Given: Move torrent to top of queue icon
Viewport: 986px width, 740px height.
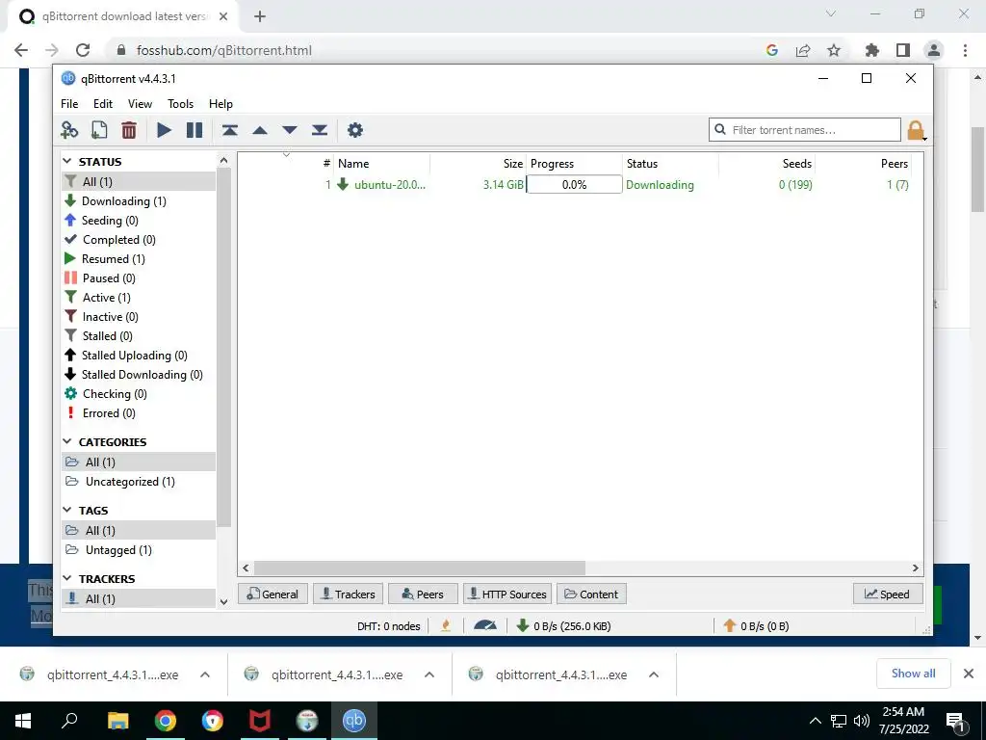Looking at the screenshot, I should (229, 130).
